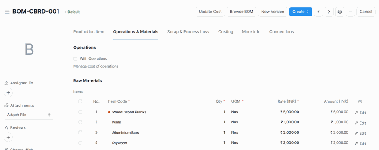
Task: Click BOM-CBRD-001 title
Action: (36, 12)
